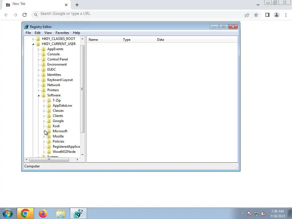
Task: Click the Chrome address bar
Action: (138, 14)
